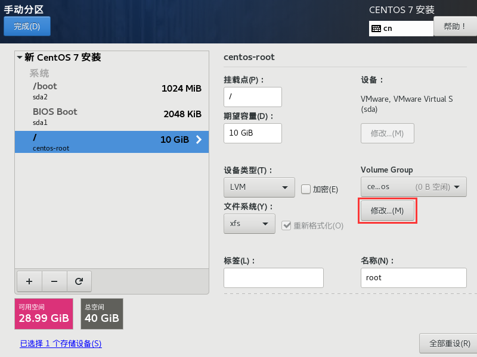Enable the 加密(E) encryption checkbox
The image size is (477, 357).
(306, 189)
